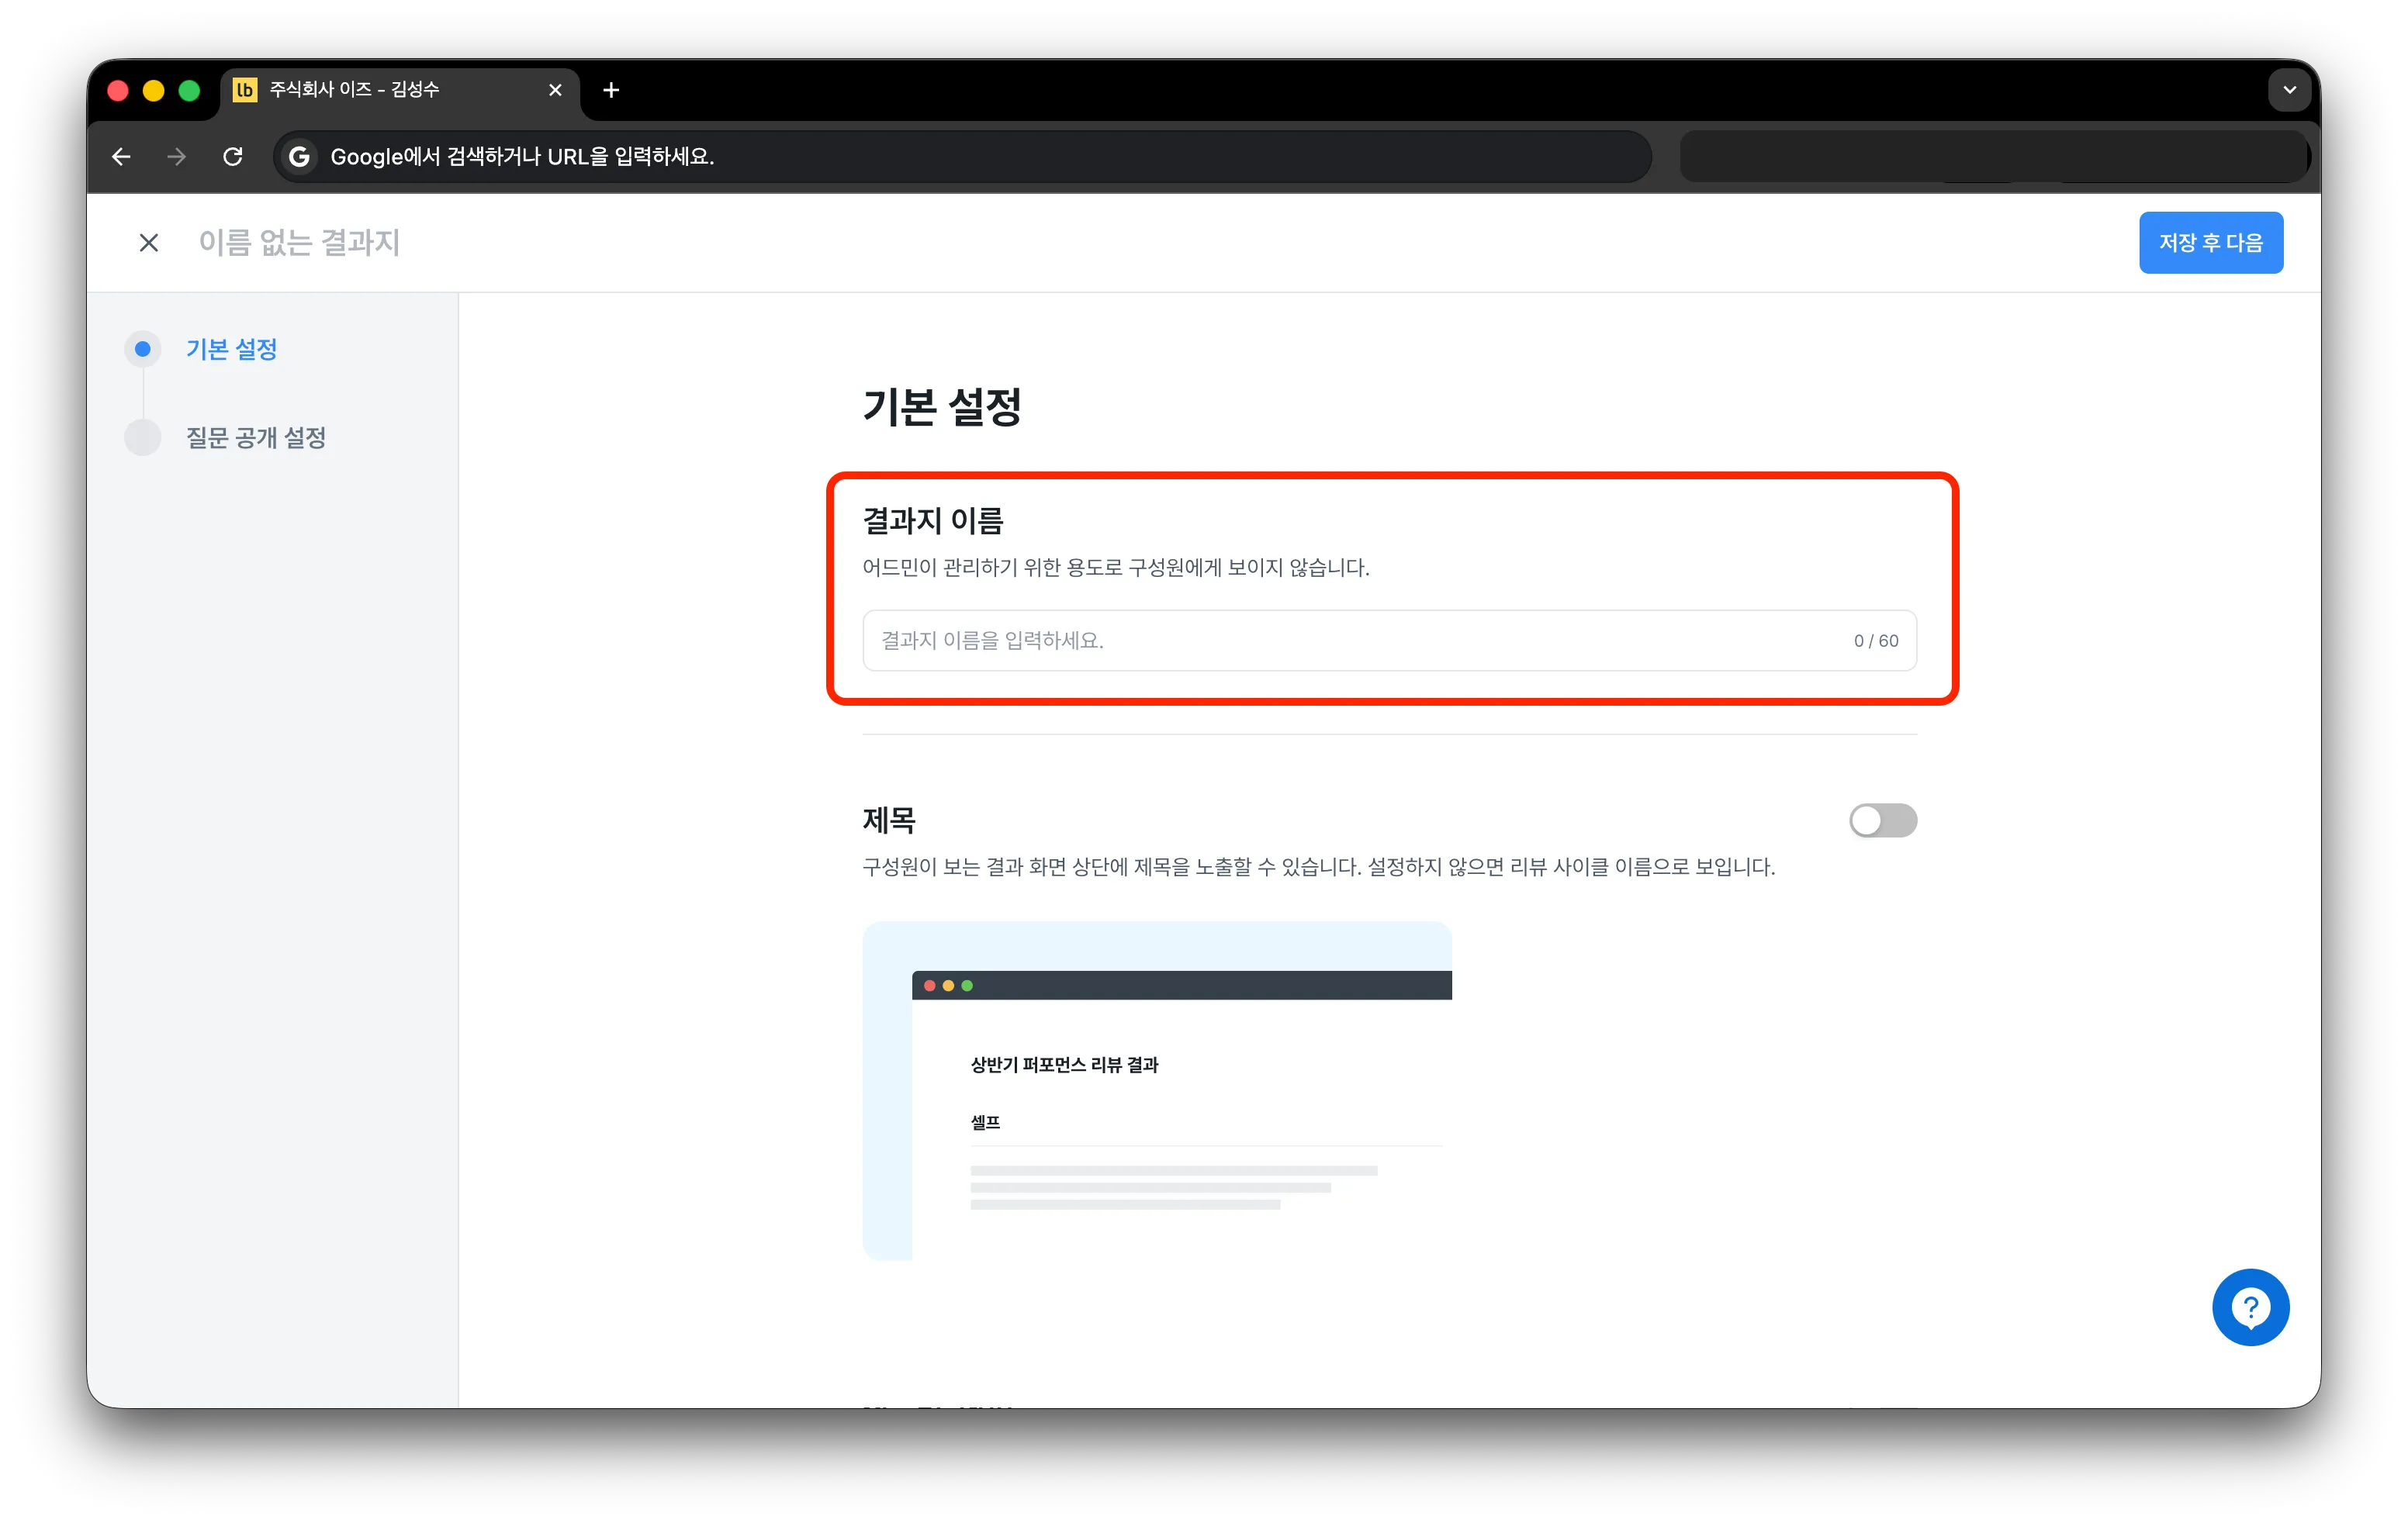The width and height of the screenshot is (2408, 1523).
Task: Click the 저장 후 다음 button
Action: [2210, 243]
